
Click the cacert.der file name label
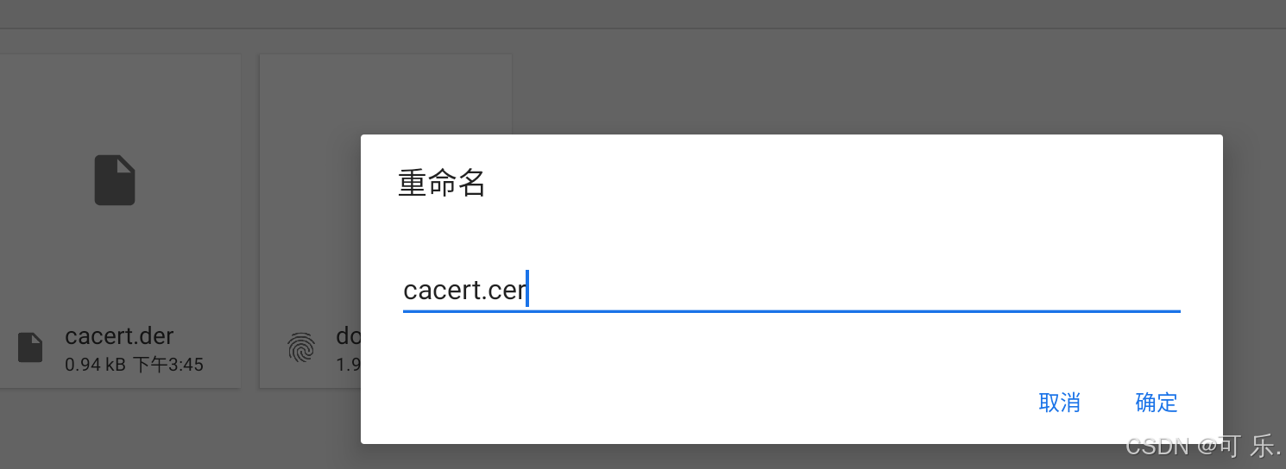pos(119,335)
